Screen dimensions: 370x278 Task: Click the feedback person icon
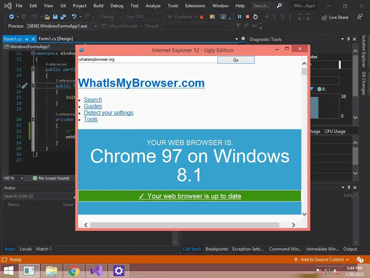[x=360, y=17]
